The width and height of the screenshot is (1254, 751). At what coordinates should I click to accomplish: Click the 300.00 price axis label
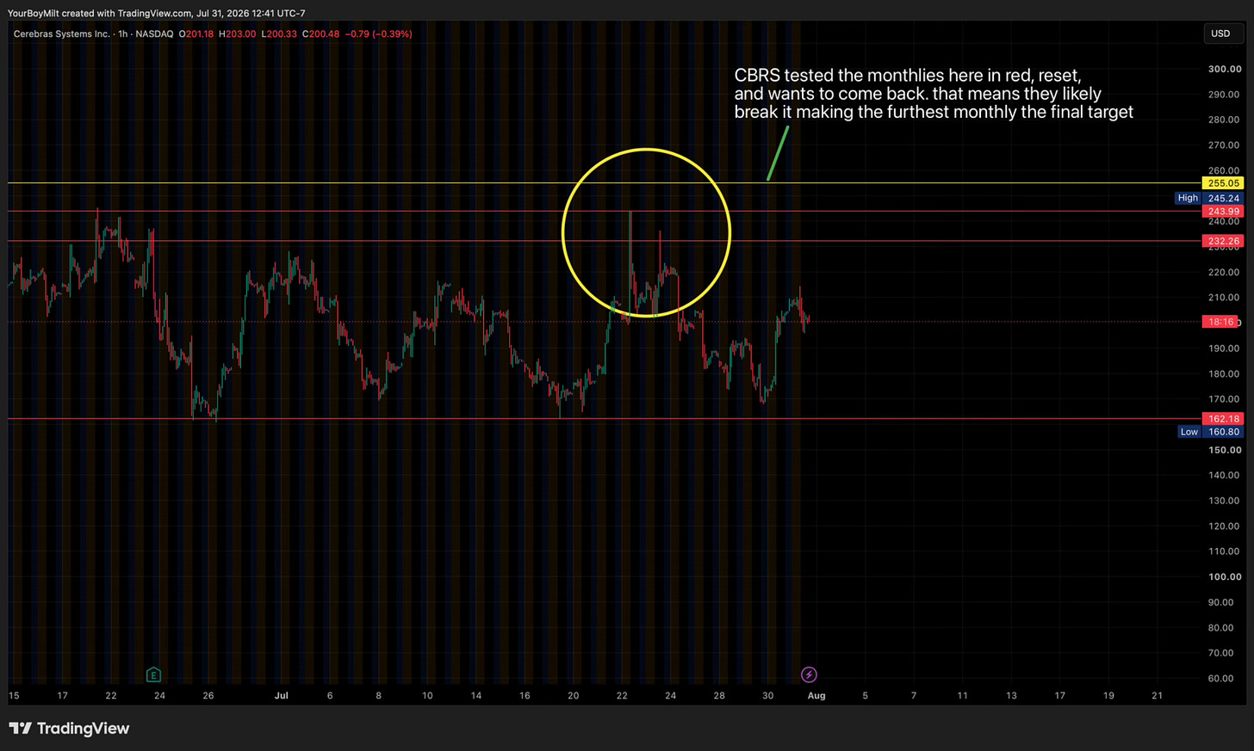[x=1225, y=69]
